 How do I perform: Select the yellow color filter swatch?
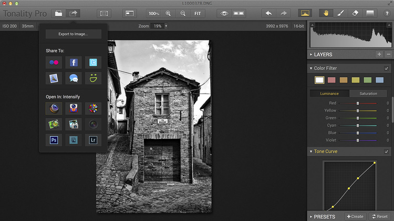click(356, 80)
